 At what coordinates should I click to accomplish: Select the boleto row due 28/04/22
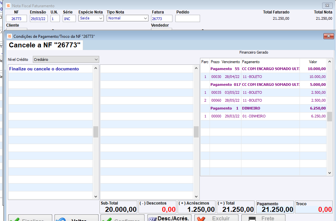click(x=263, y=77)
